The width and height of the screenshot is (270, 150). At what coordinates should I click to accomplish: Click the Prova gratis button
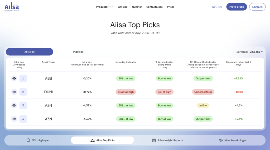(237, 7)
